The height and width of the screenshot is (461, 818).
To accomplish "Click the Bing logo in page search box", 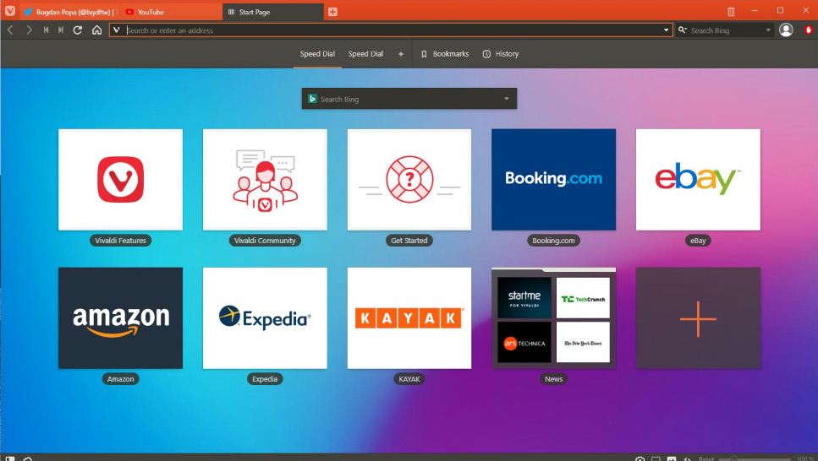I will click(x=312, y=99).
